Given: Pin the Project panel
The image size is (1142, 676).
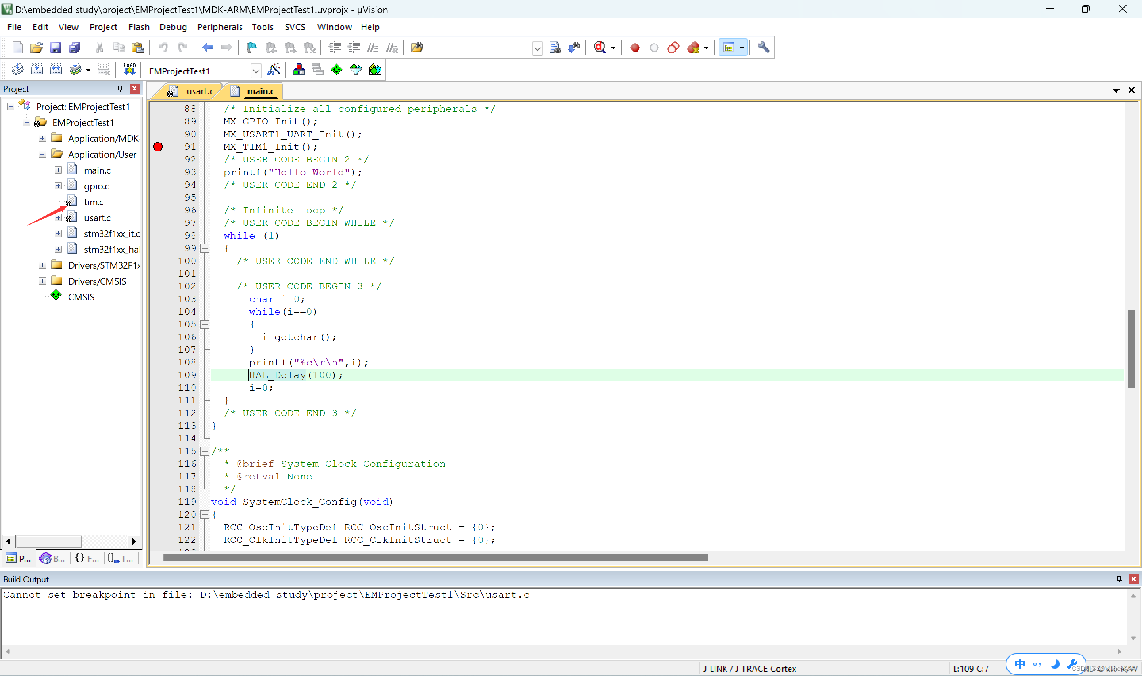Looking at the screenshot, I should (x=120, y=88).
